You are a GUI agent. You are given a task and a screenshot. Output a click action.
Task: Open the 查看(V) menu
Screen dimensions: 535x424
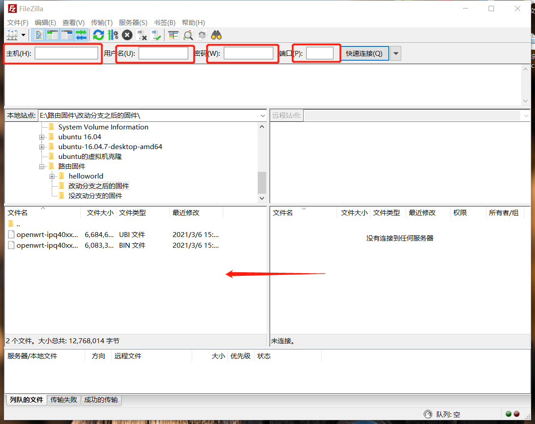coord(74,22)
